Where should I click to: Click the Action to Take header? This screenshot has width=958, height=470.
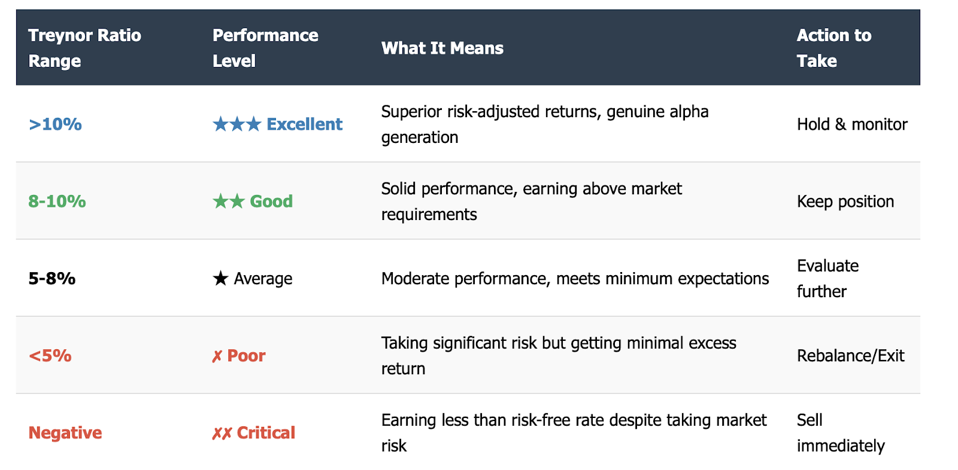[834, 48]
